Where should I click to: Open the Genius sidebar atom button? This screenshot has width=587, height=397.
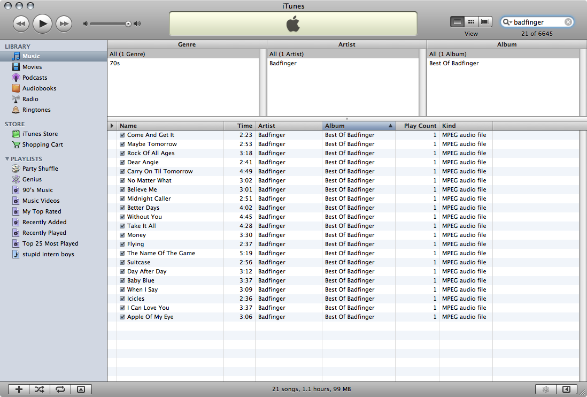click(x=546, y=389)
